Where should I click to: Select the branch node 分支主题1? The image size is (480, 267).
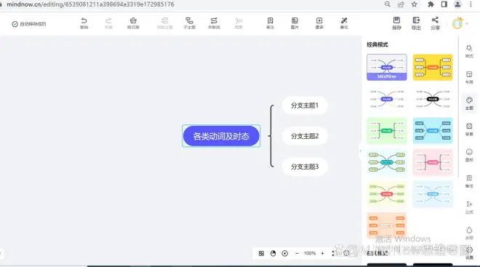point(305,105)
